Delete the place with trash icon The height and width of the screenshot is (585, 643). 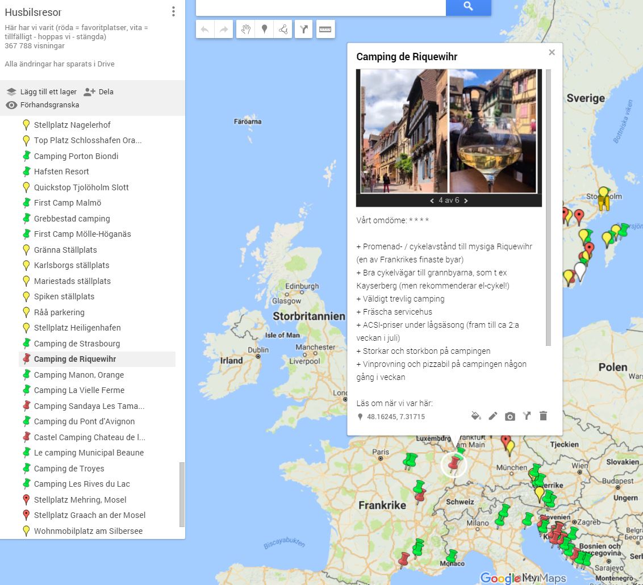(x=543, y=416)
